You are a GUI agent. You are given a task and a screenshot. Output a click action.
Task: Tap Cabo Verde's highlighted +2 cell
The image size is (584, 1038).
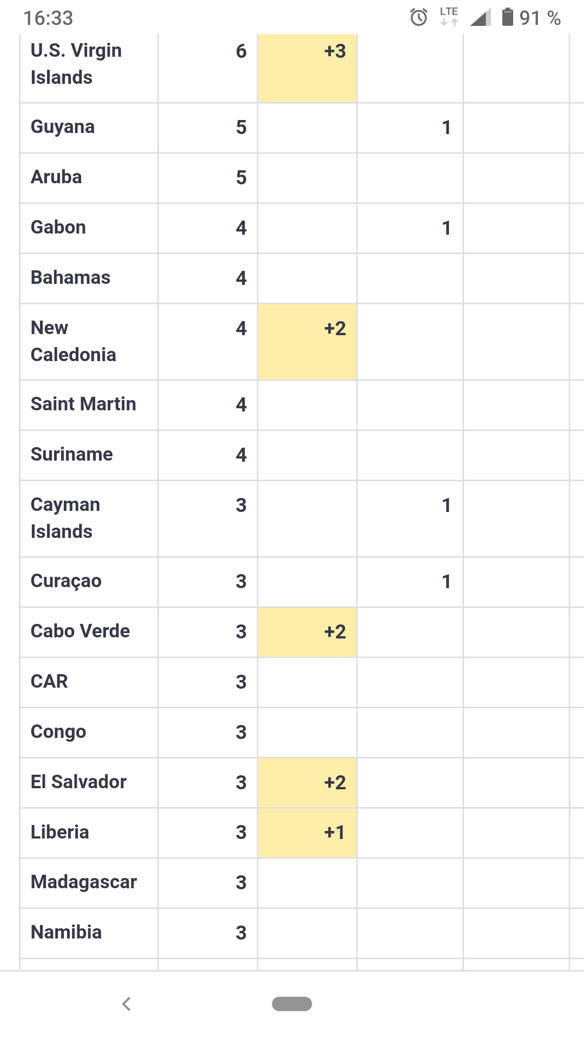tap(307, 631)
